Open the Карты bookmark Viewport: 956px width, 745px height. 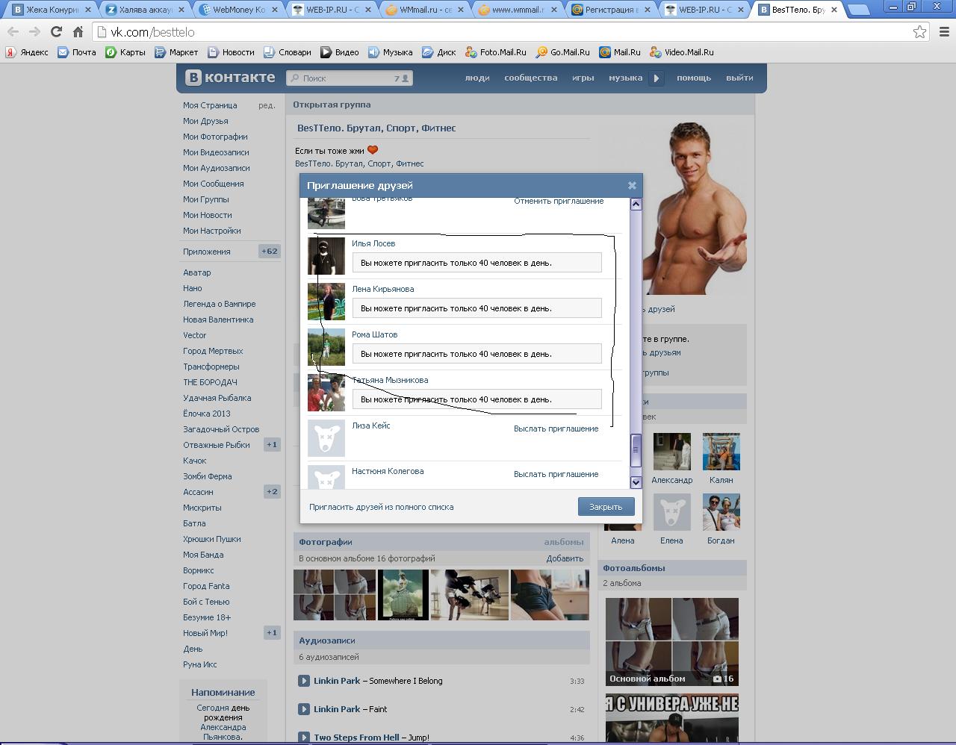pos(125,52)
